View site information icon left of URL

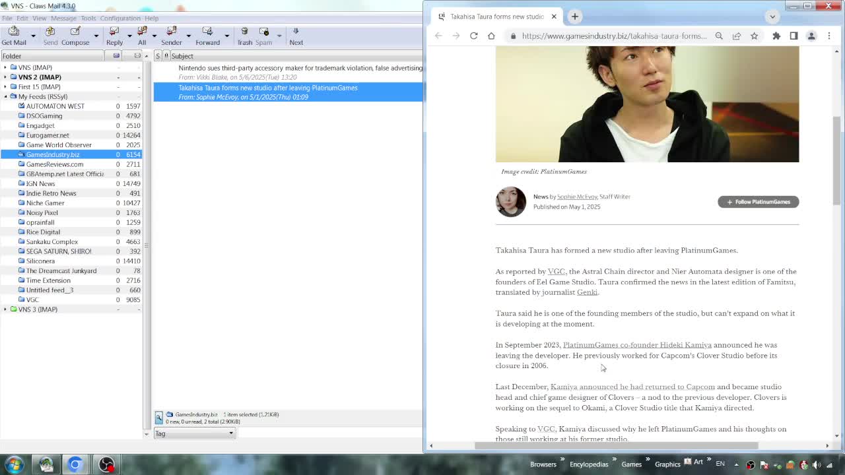click(x=513, y=36)
